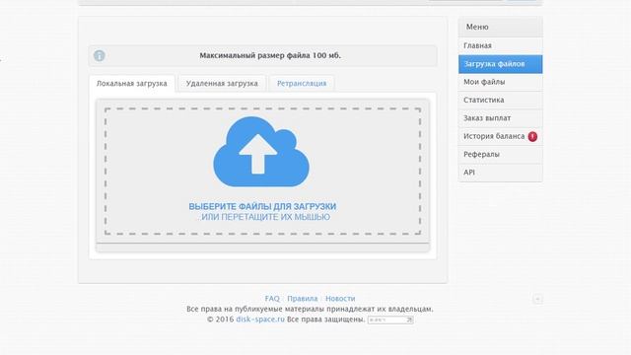Click the blue cloud upload icon
The image size is (631, 355).
[261, 152]
